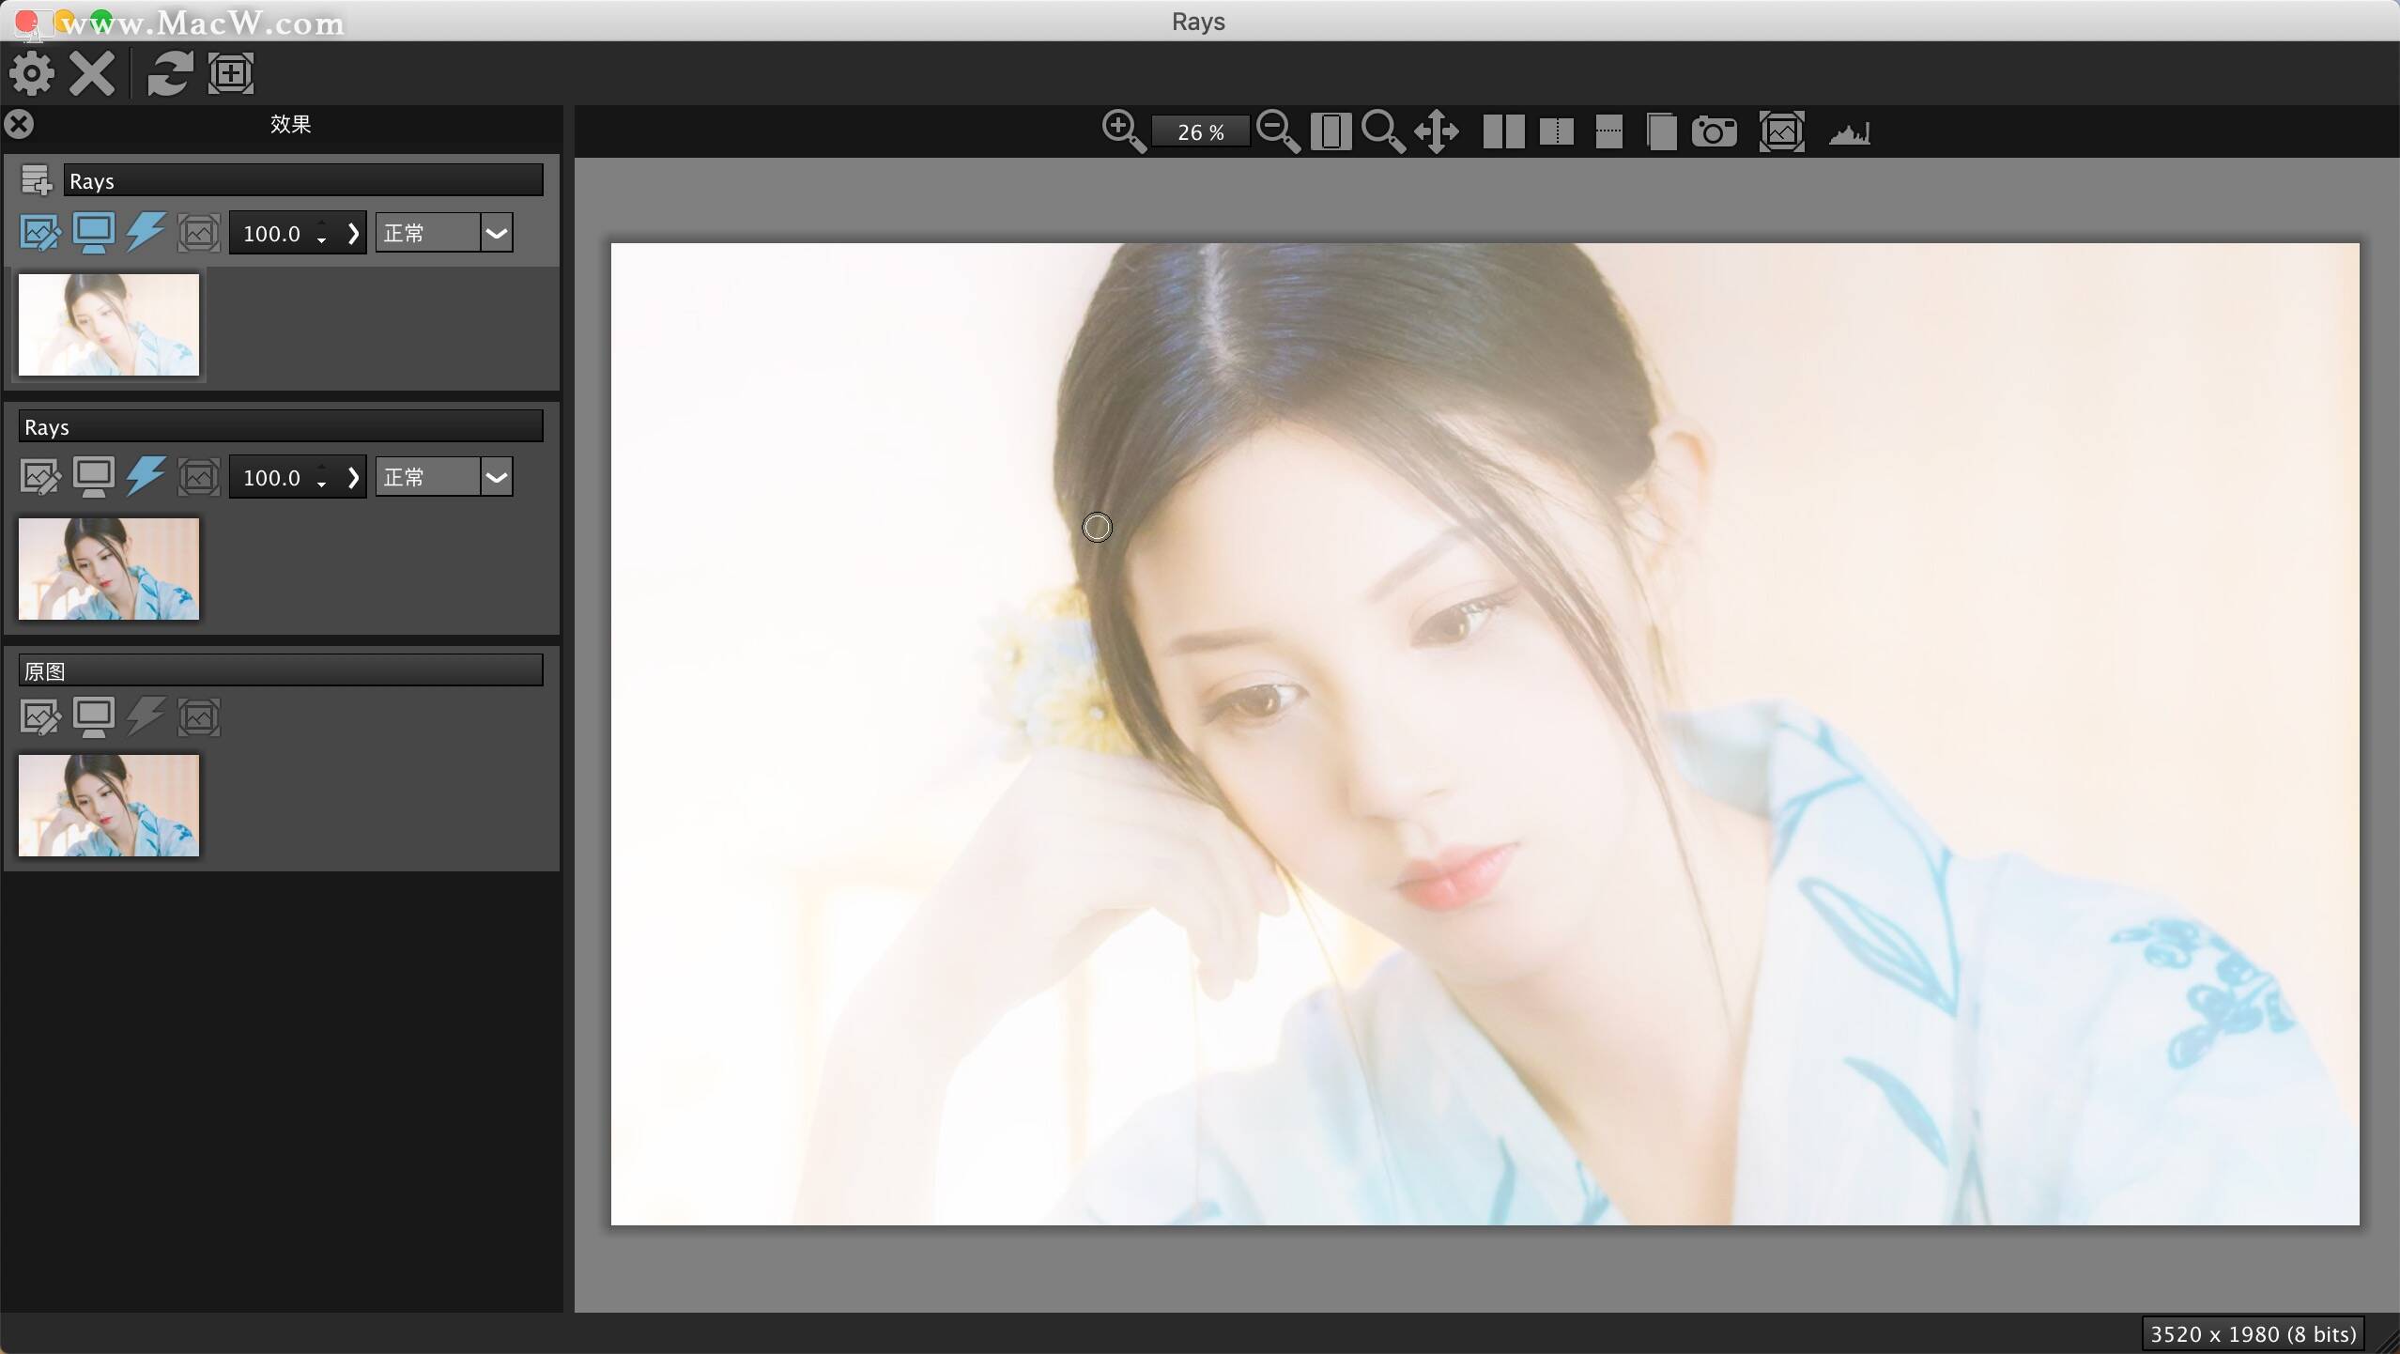Toggle monitor view on second Rays layer
The width and height of the screenshot is (2400, 1354).
[93, 477]
